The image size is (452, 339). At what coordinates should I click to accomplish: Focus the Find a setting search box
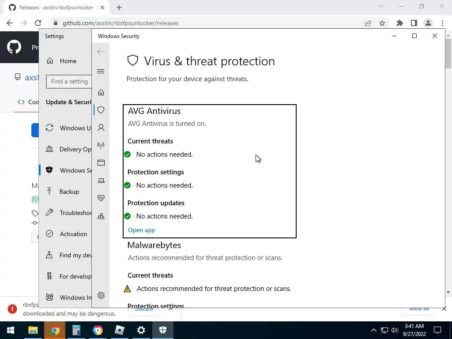(x=69, y=82)
